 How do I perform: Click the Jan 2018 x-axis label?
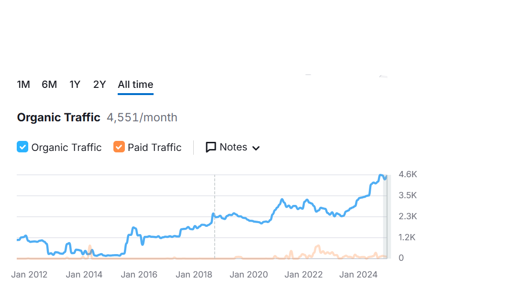click(x=194, y=275)
